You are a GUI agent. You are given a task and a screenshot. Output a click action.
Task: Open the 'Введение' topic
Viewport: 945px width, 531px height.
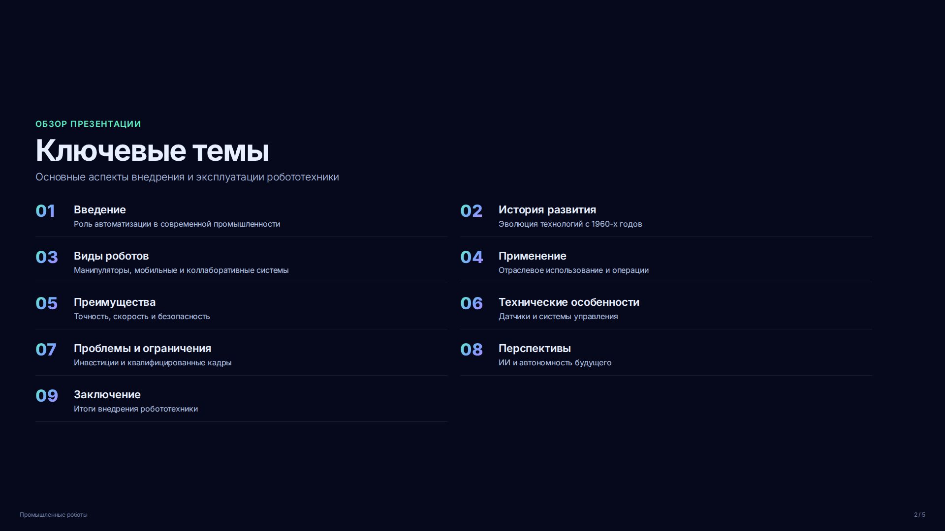pos(100,210)
